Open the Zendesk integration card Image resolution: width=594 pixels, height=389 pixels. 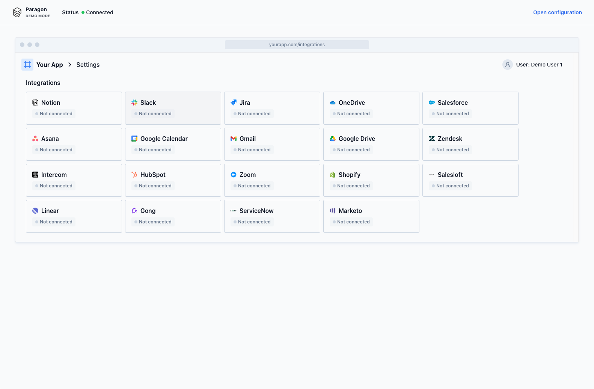click(x=470, y=144)
